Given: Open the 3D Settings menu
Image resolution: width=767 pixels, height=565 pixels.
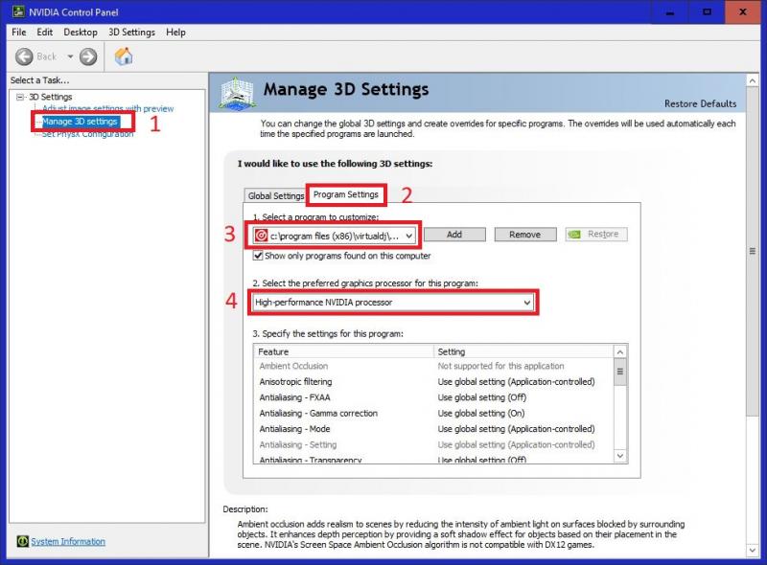Looking at the screenshot, I should (x=131, y=33).
